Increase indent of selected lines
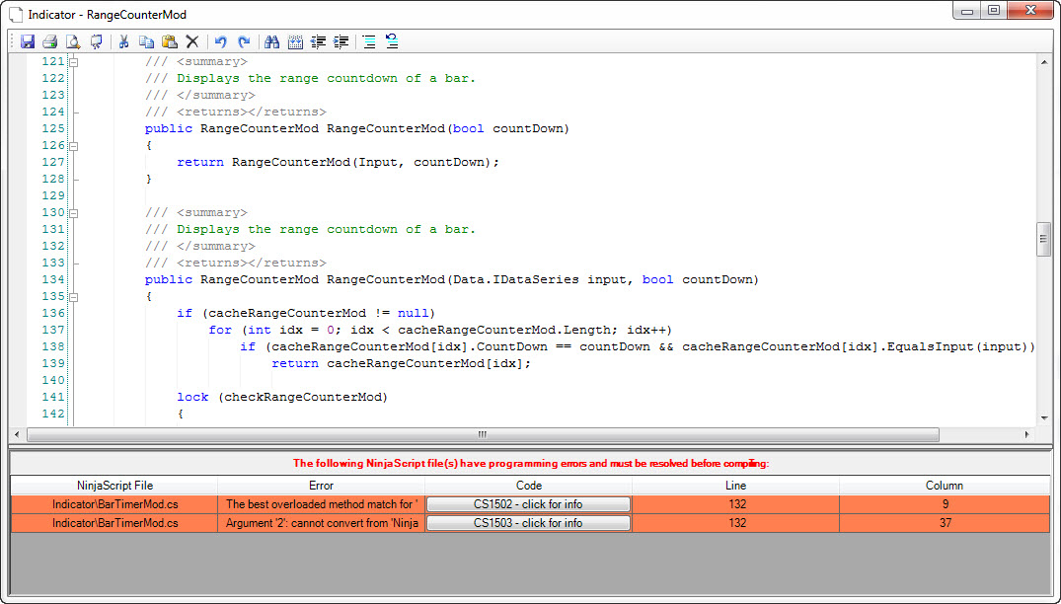1061x604 pixels. (x=341, y=41)
